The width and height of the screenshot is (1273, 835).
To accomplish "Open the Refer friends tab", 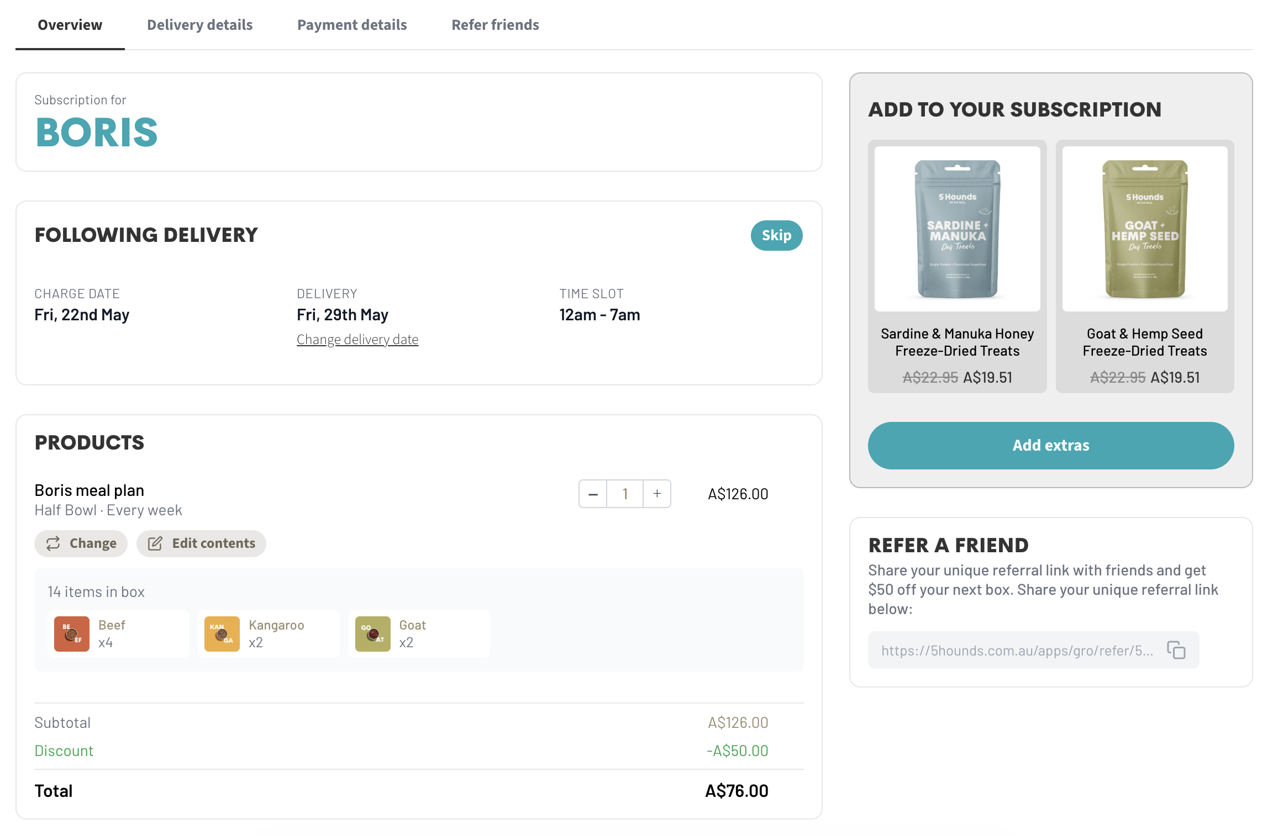I will 495,25.
